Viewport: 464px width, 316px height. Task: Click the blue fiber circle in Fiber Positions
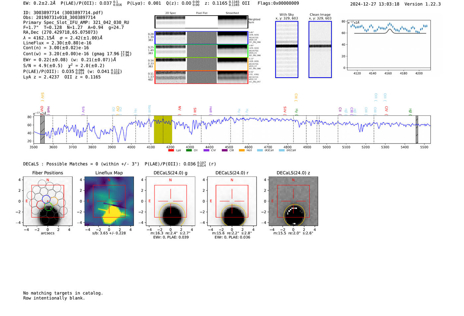click(46, 199)
